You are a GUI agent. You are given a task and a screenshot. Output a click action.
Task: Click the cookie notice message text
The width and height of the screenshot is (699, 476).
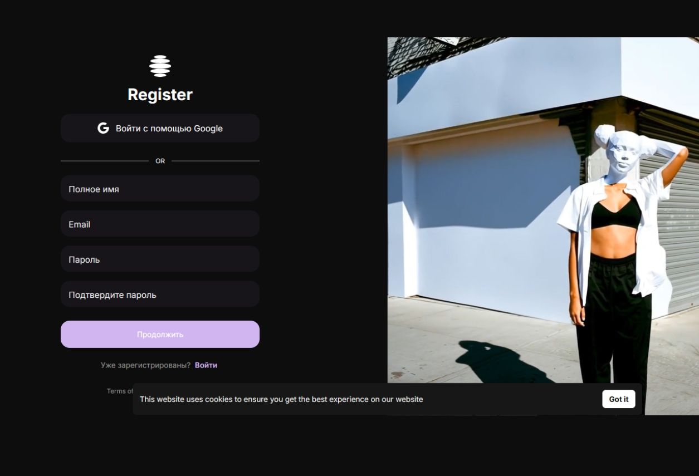tap(281, 399)
